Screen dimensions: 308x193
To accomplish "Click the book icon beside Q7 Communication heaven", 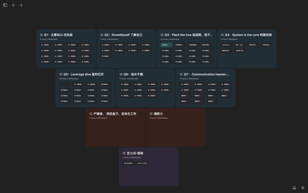I will pyautogui.click(x=181, y=74).
